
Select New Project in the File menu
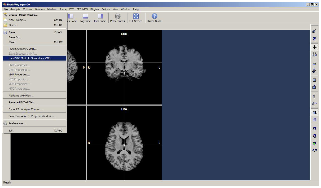35,20
